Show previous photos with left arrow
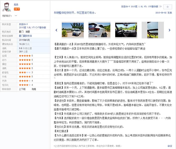 56,30
